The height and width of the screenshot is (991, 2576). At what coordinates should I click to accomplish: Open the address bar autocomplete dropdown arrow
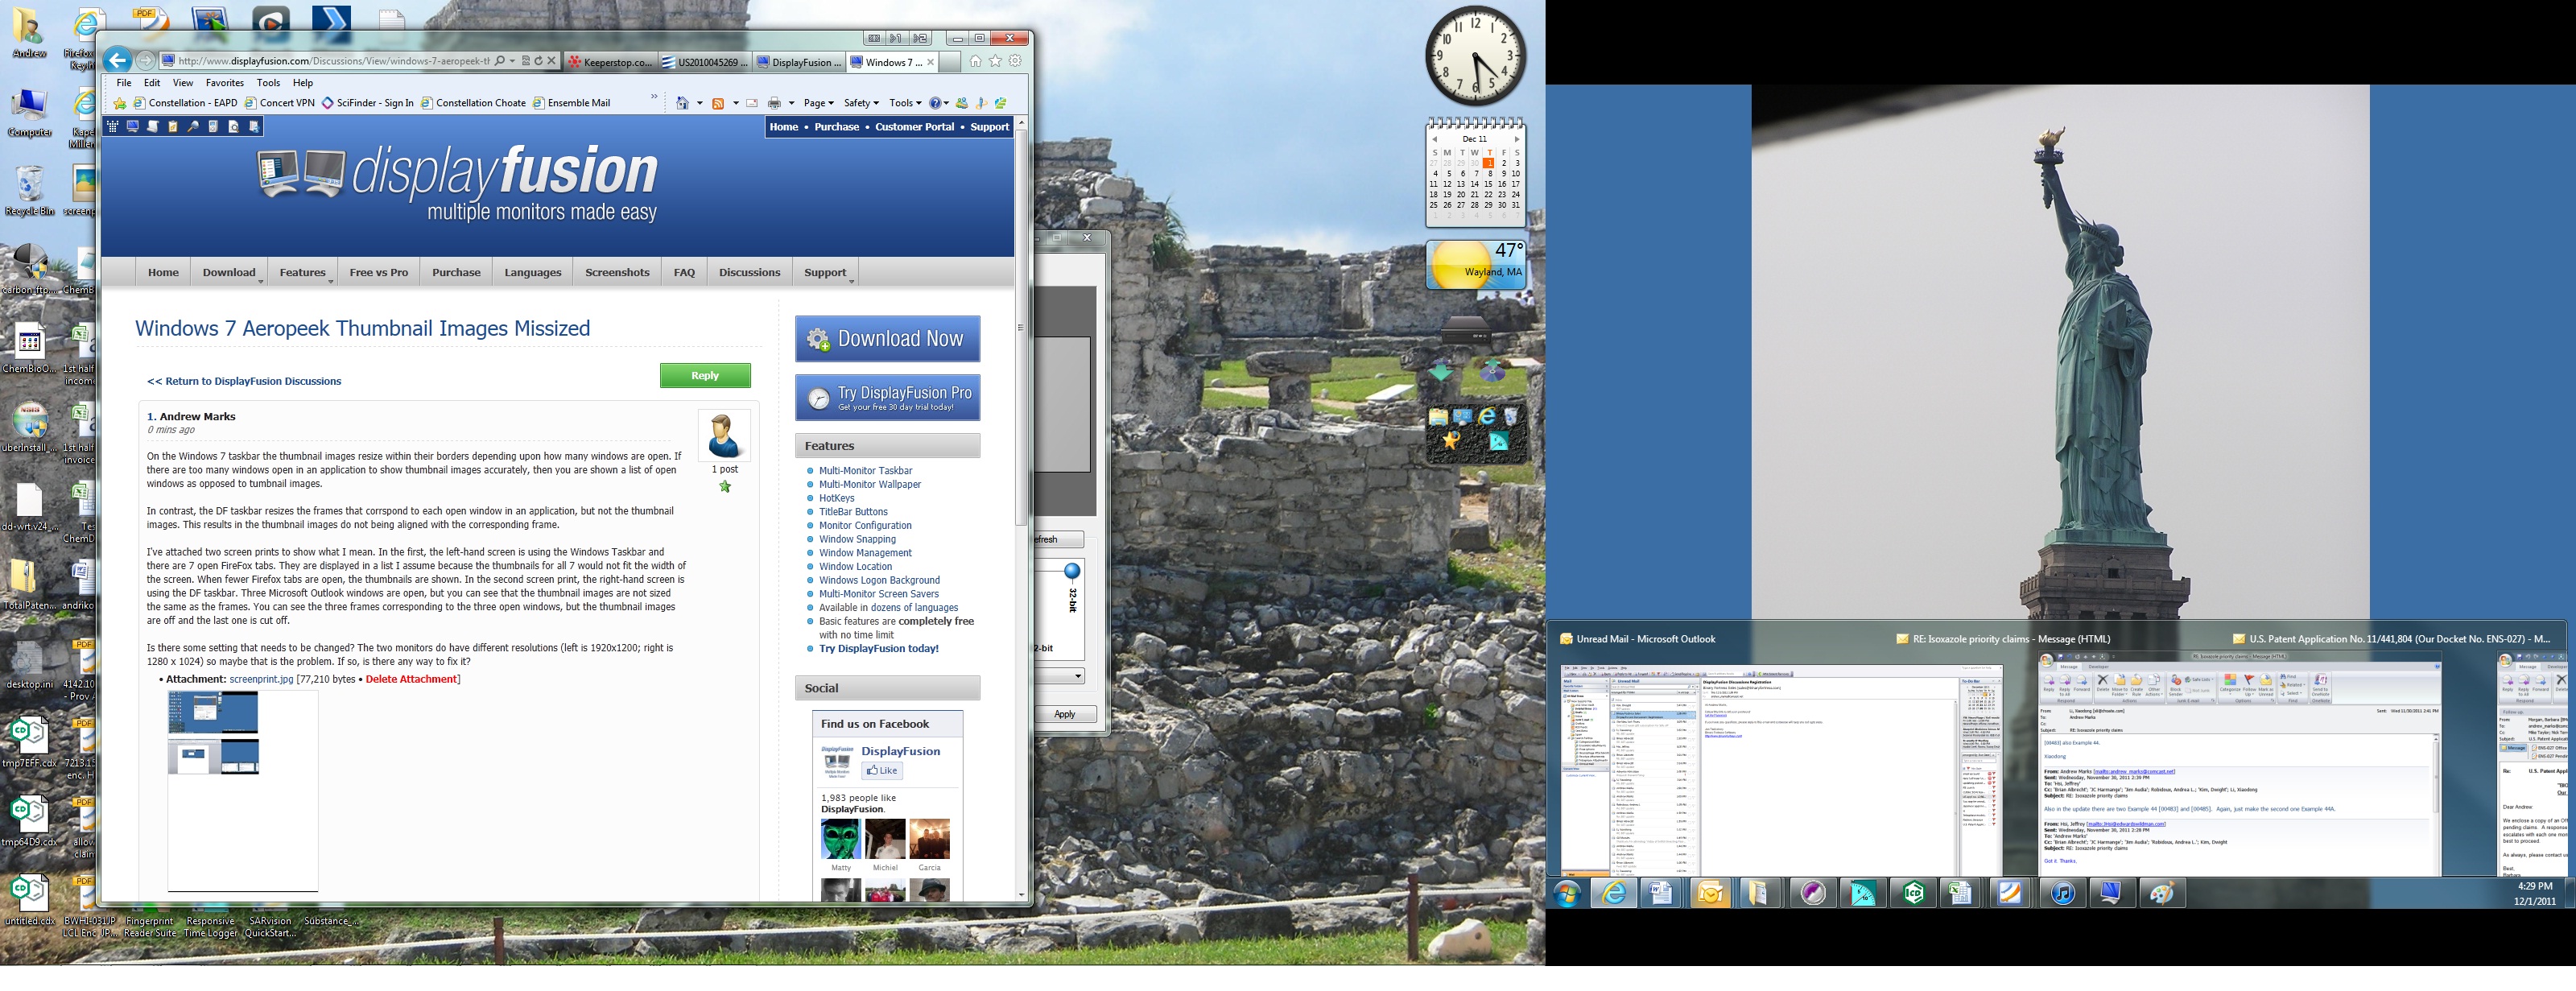512,61
